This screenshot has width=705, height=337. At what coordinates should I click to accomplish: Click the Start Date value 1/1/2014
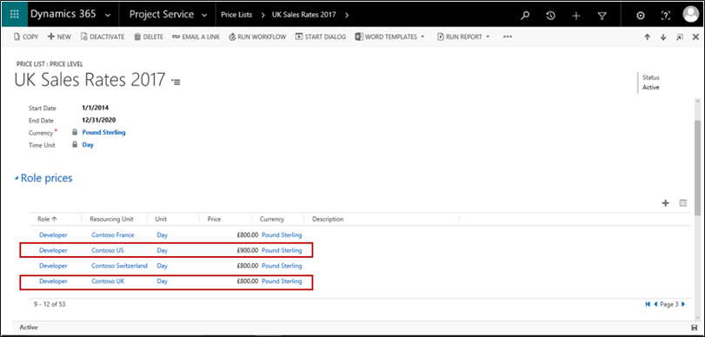click(95, 108)
